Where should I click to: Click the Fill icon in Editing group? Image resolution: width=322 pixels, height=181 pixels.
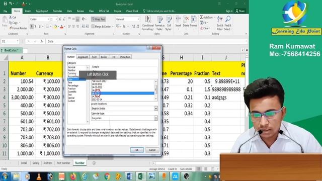pyautogui.click(x=202, y=23)
